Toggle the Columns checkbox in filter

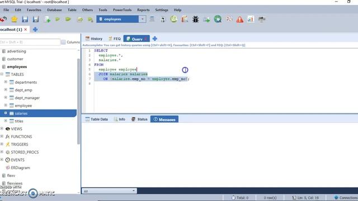click(63, 42)
